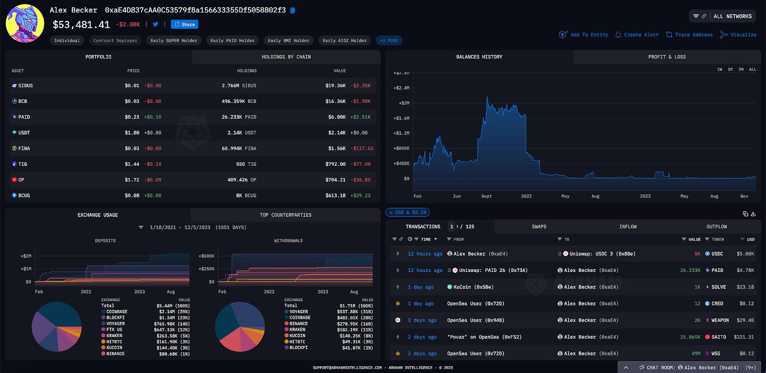Open the Outflow tab

[x=717, y=226]
